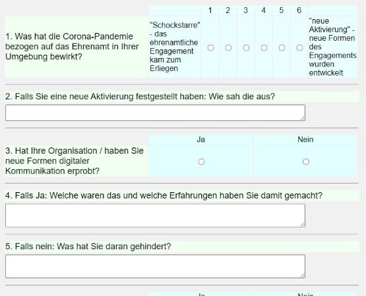
Task: Focus the text area under question 2
Action: tap(155, 112)
